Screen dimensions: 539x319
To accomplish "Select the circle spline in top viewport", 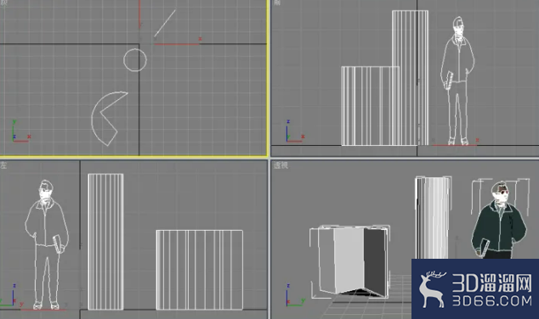I will tap(135, 60).
